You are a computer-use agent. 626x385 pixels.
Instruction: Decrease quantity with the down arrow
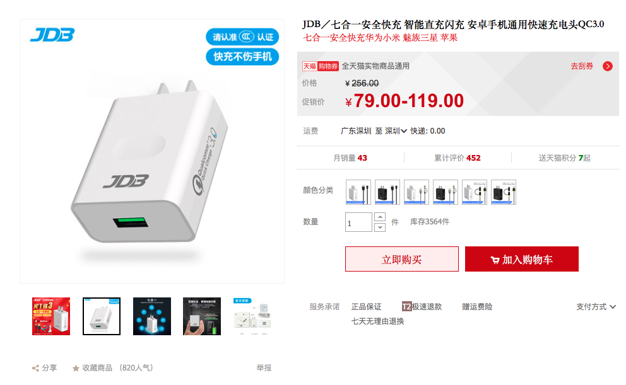pos(380,227)
